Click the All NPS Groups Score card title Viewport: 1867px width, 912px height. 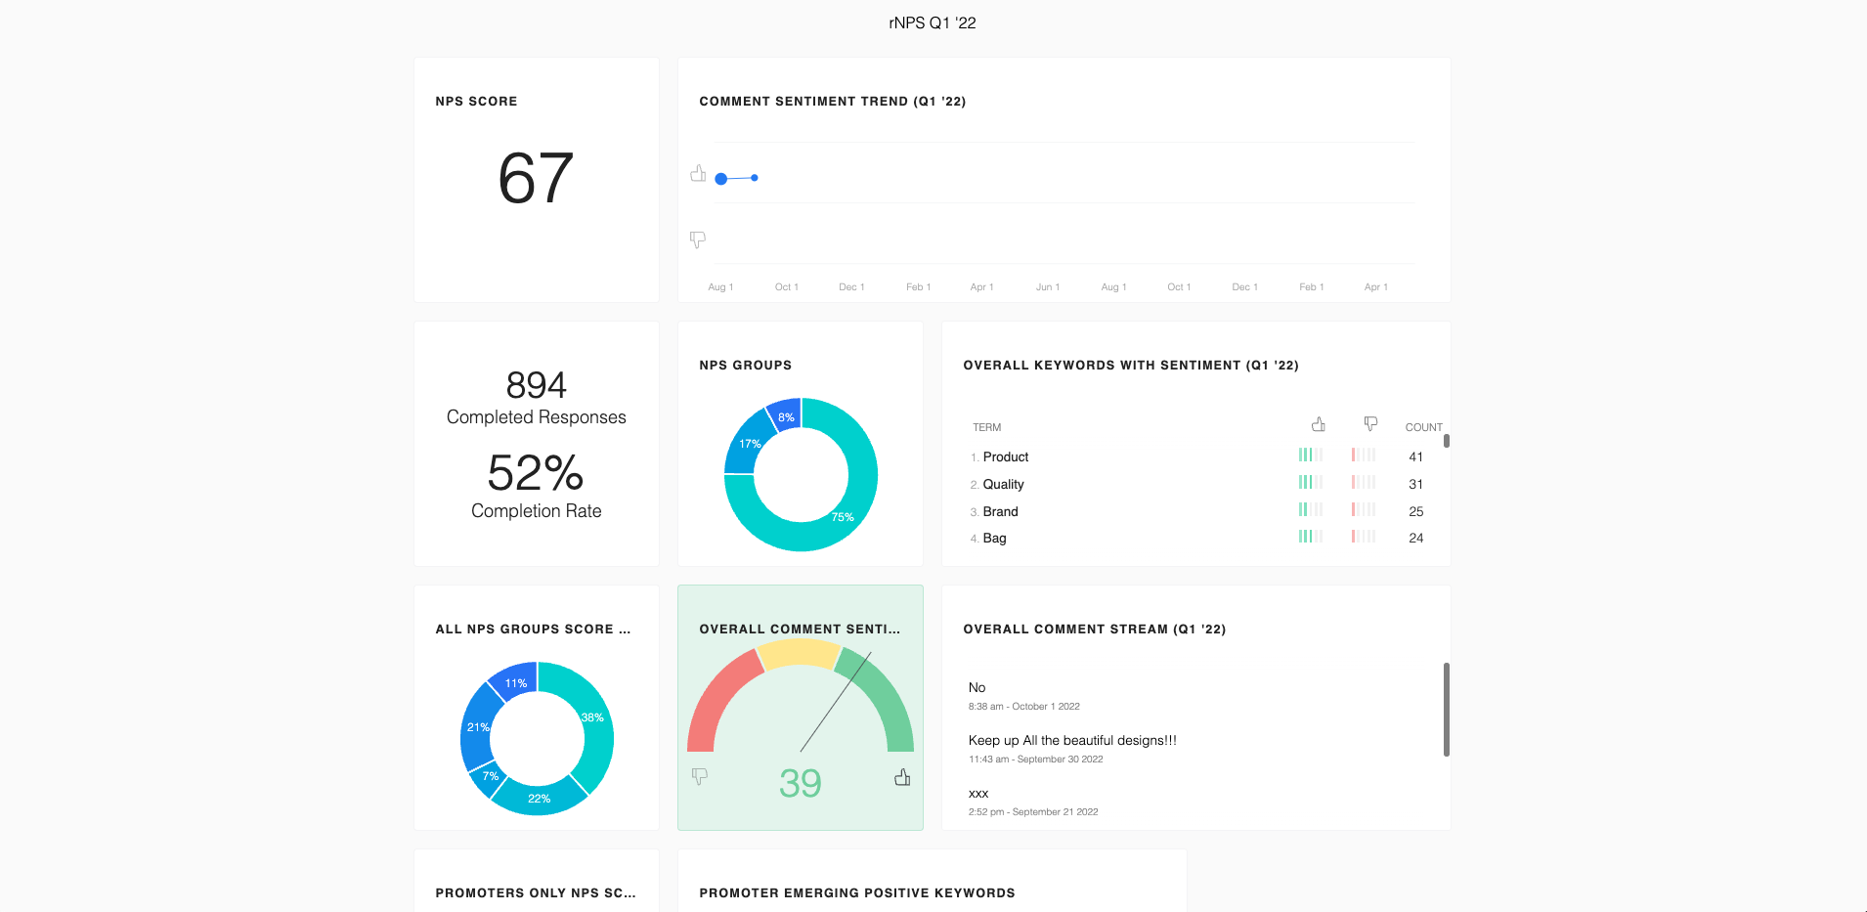click(533, 629)
